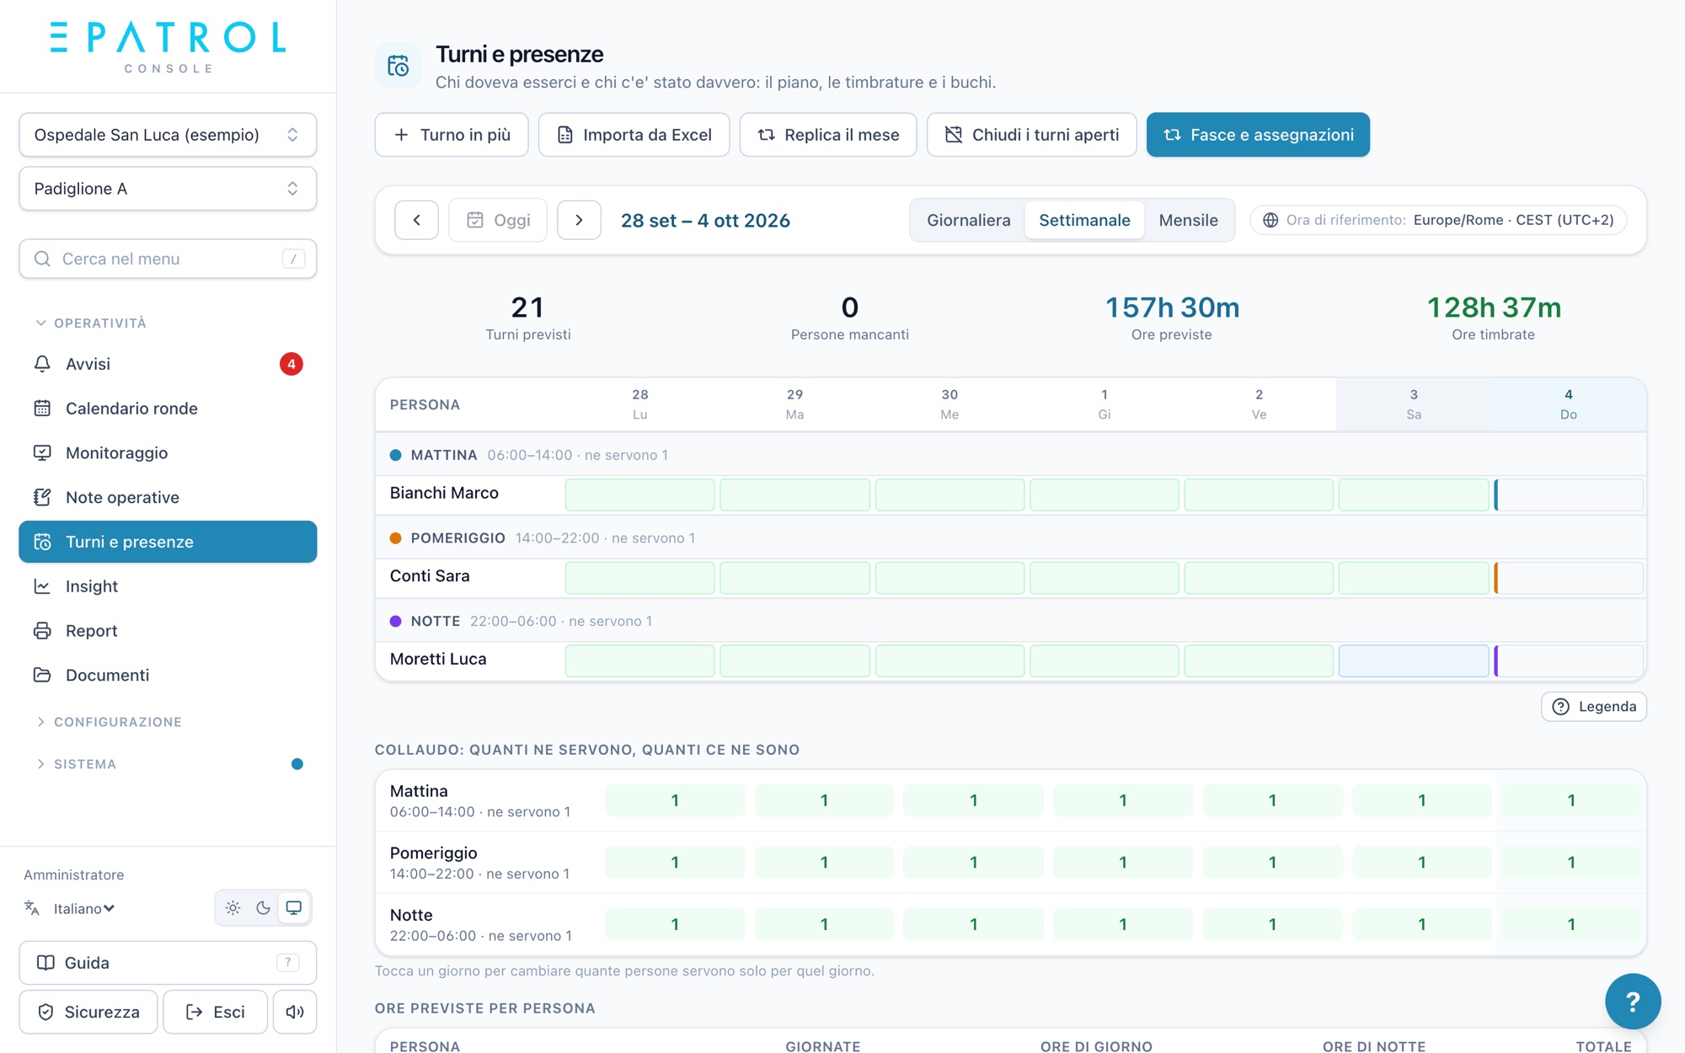Switch to dark theme moon icon
The height and width of the screenshot is (1053, 1685).
point(264,908)
